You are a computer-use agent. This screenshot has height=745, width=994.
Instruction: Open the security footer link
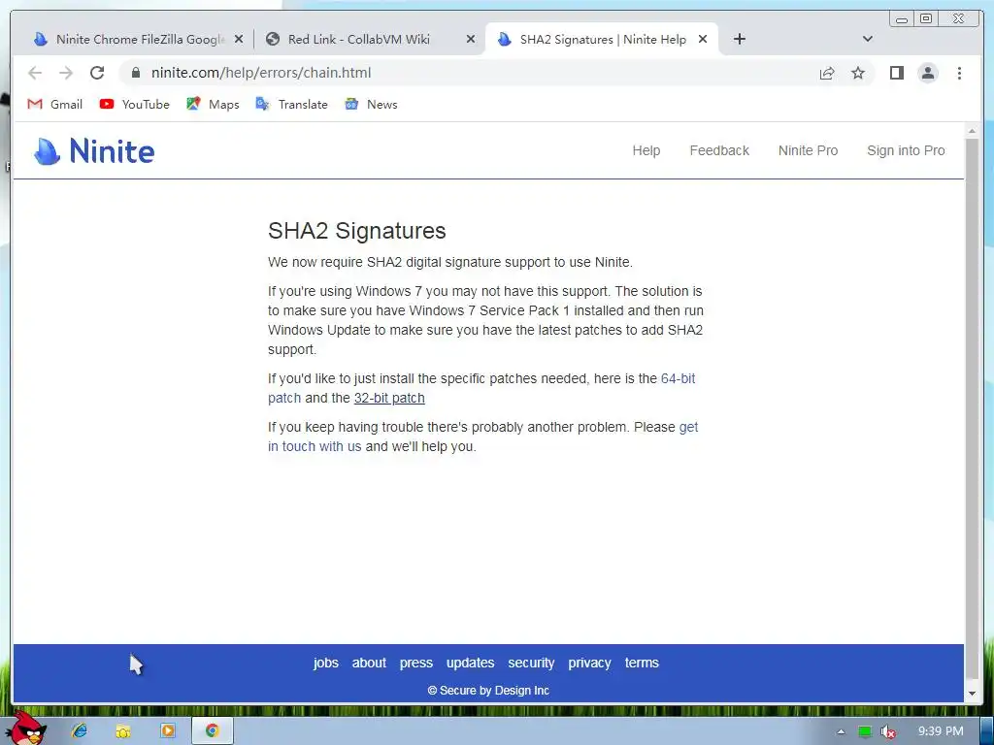click(x=531, y=663)
